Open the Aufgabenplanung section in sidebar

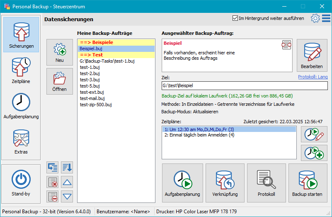21,105
